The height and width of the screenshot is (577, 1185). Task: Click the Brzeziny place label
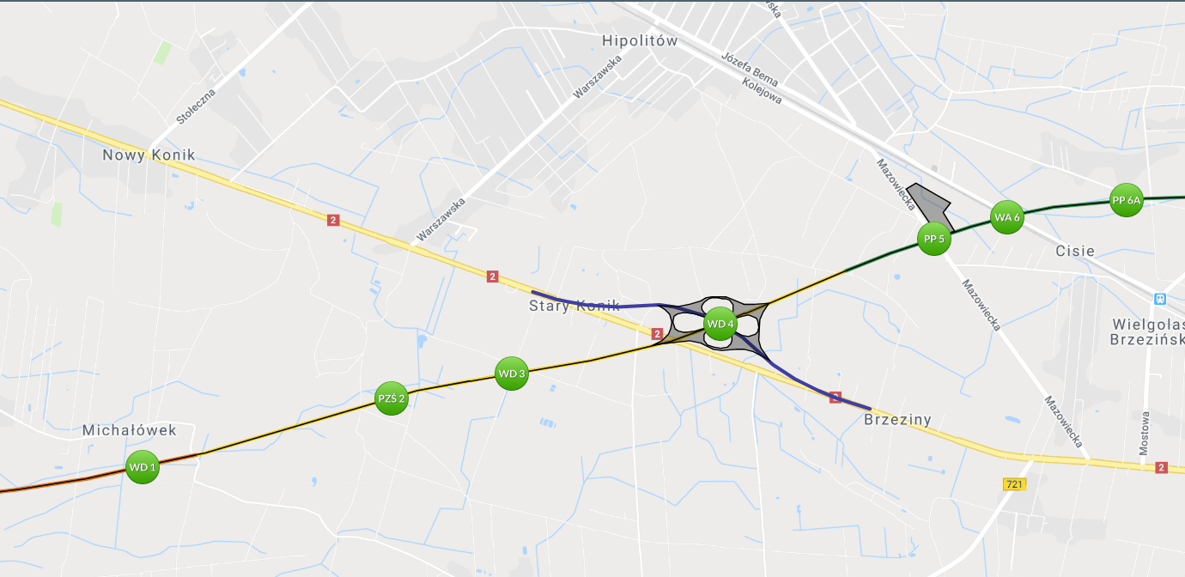point(897,420)
